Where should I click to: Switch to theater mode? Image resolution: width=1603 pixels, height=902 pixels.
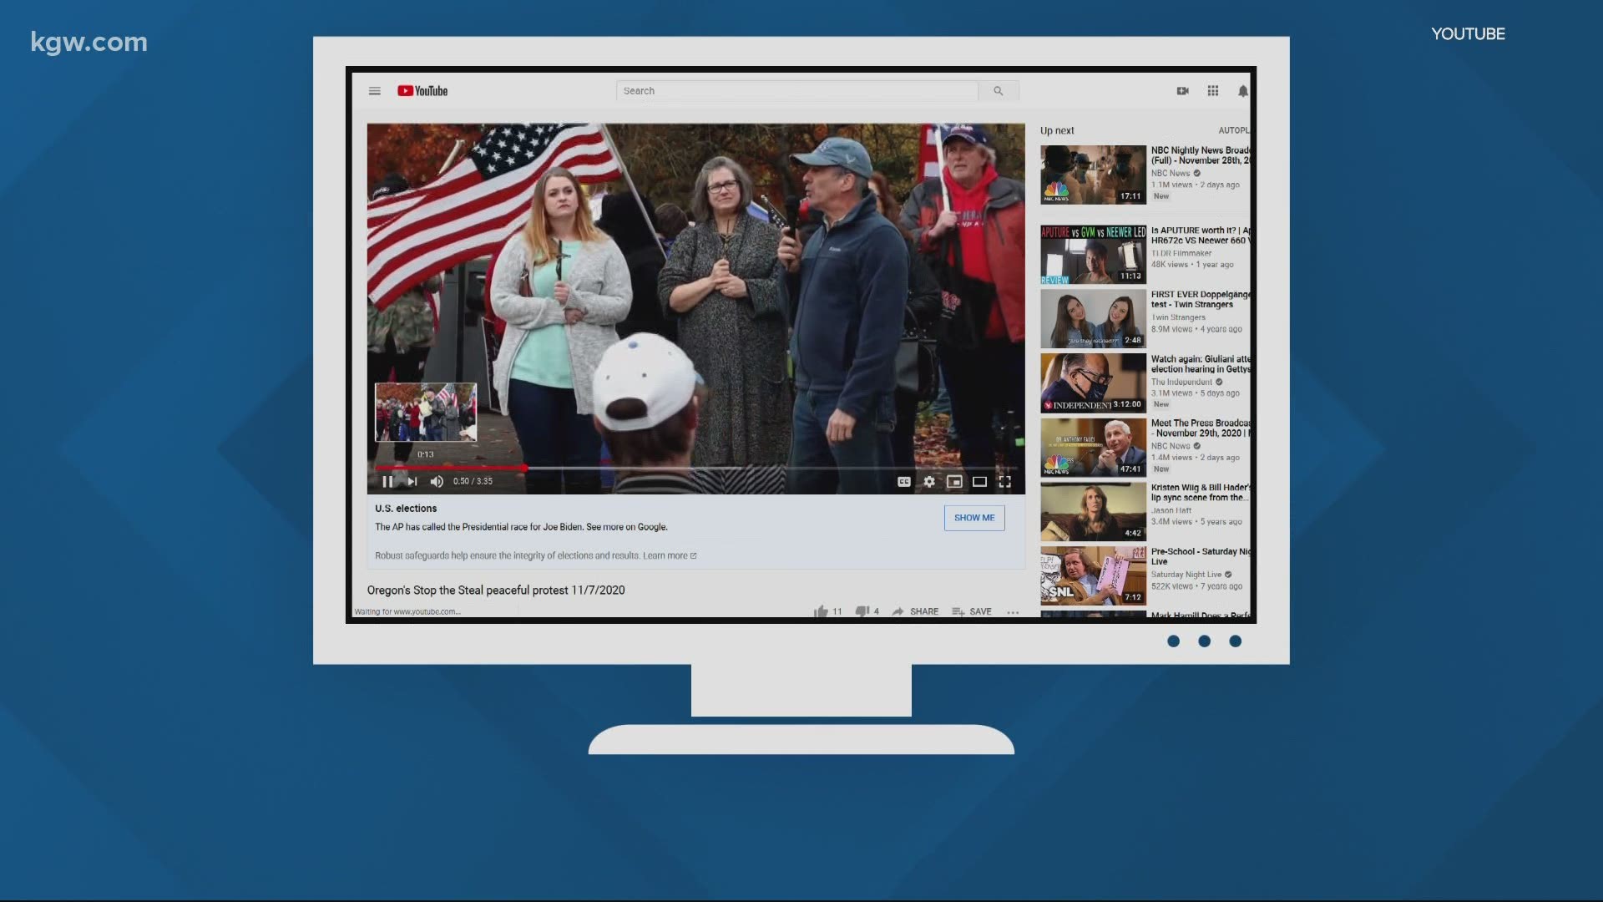tap(980, 482)
